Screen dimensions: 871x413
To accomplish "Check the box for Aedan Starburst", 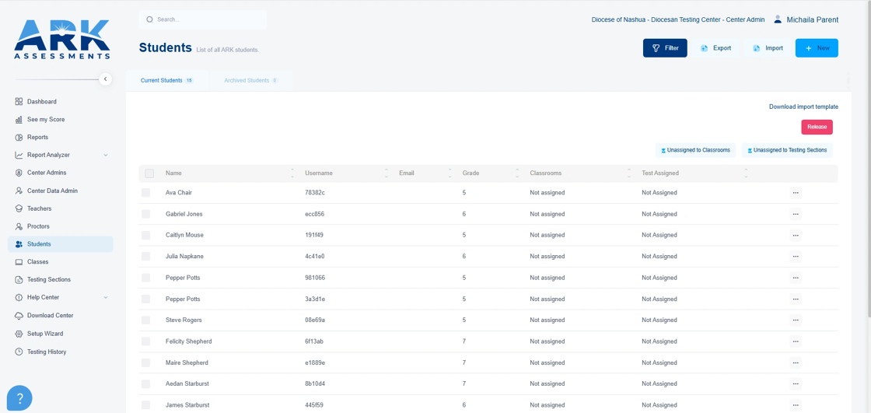I will [x=145, y=384].
